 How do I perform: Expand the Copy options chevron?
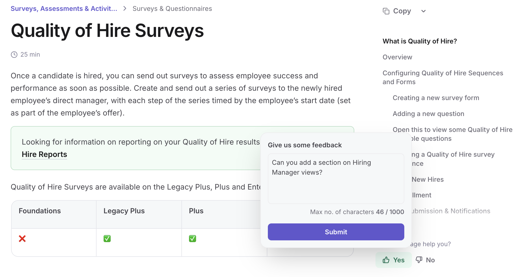tap(423, 11)
